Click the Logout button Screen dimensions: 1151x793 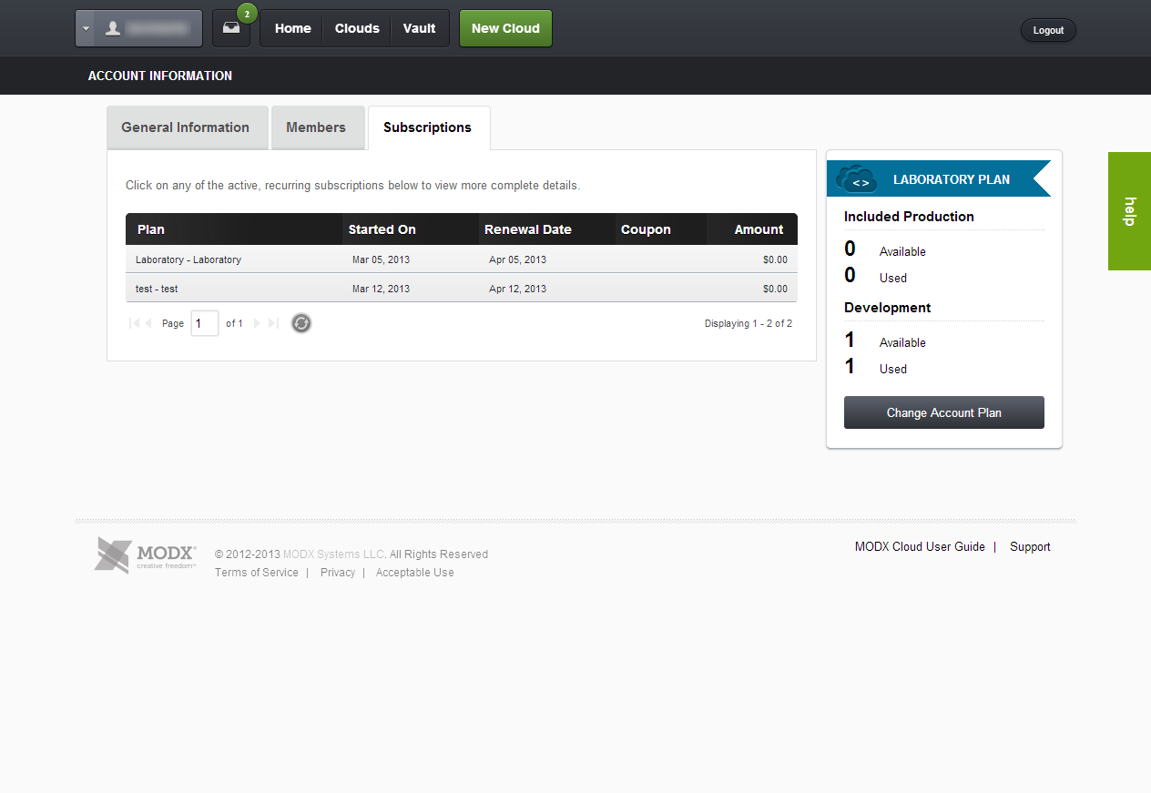1048,30
